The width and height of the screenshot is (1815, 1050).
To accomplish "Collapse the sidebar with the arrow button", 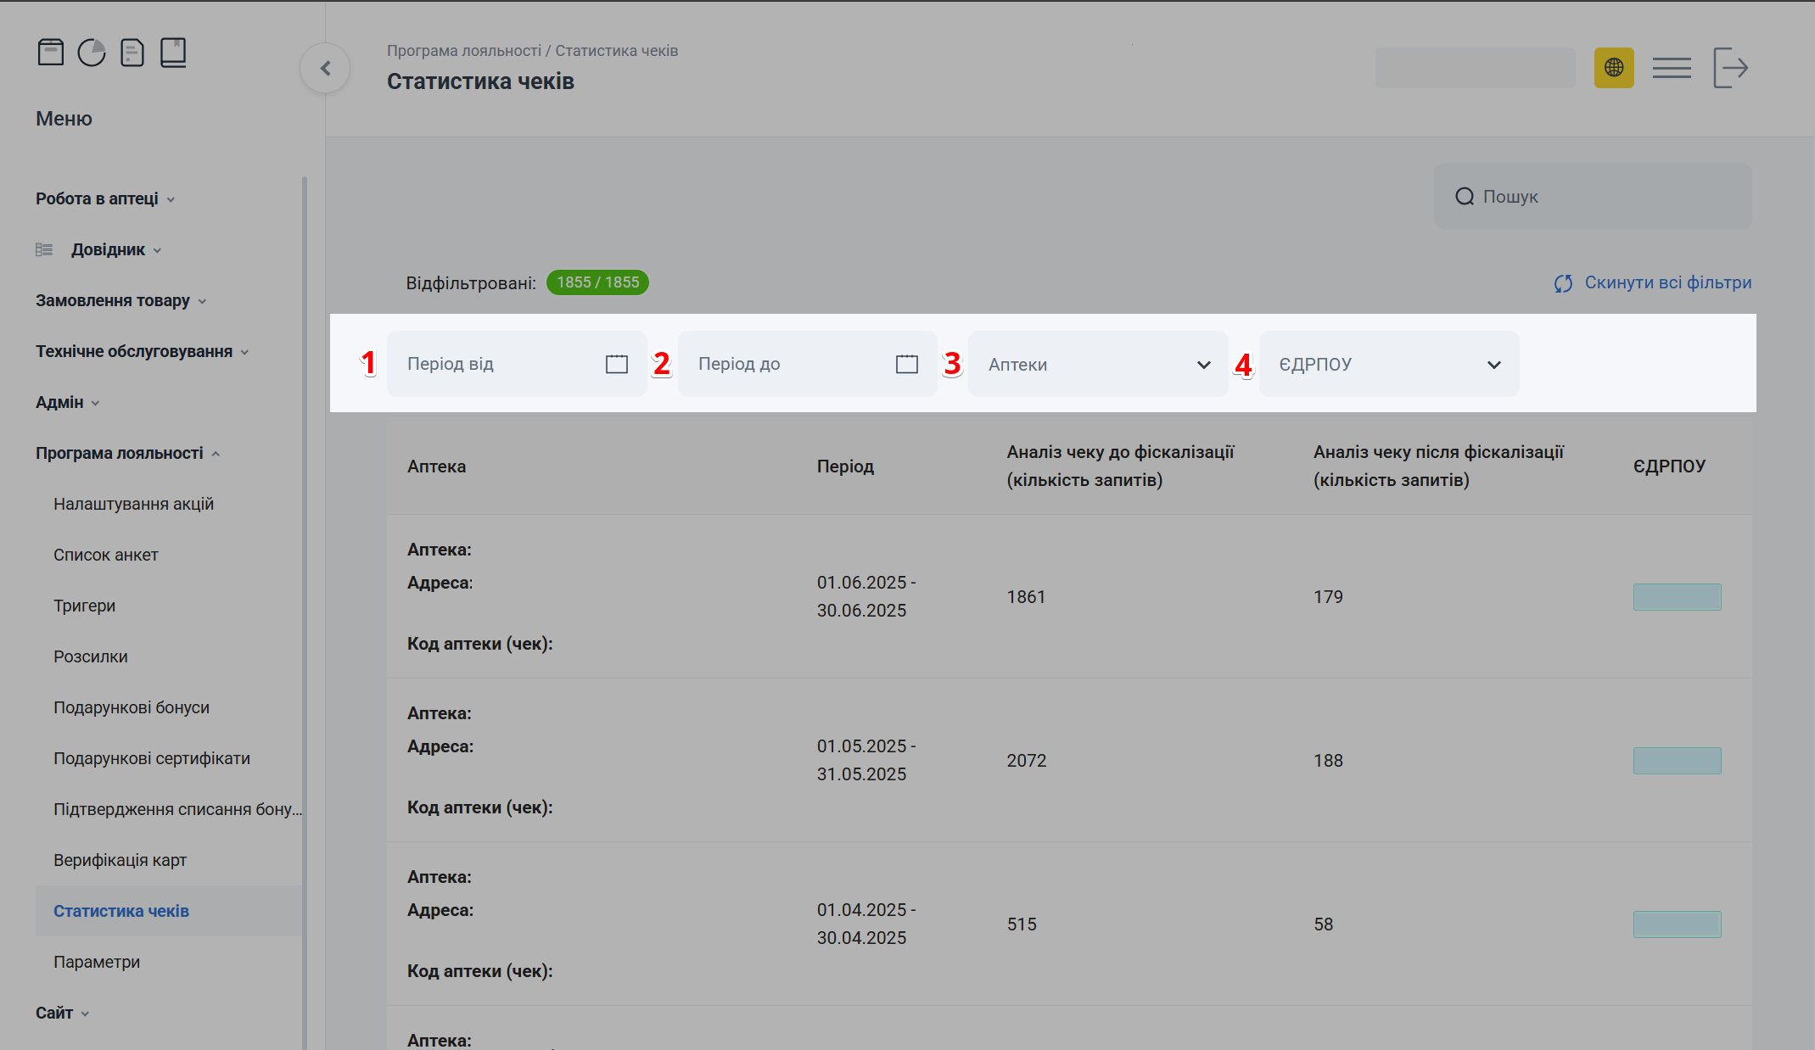I will point(325,69).
